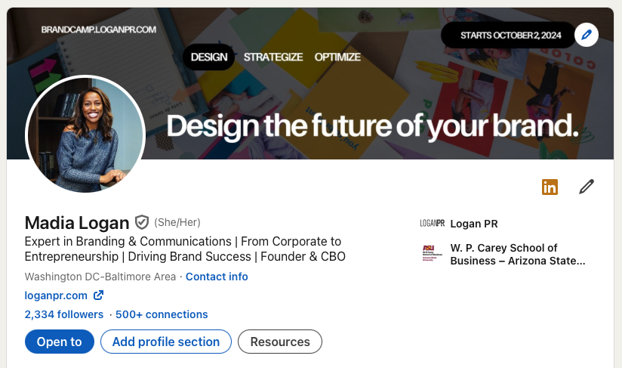Screen dimensions: 622x368
Task: Click the external link icon after loganpr.com
Action: tap(98, 295)
